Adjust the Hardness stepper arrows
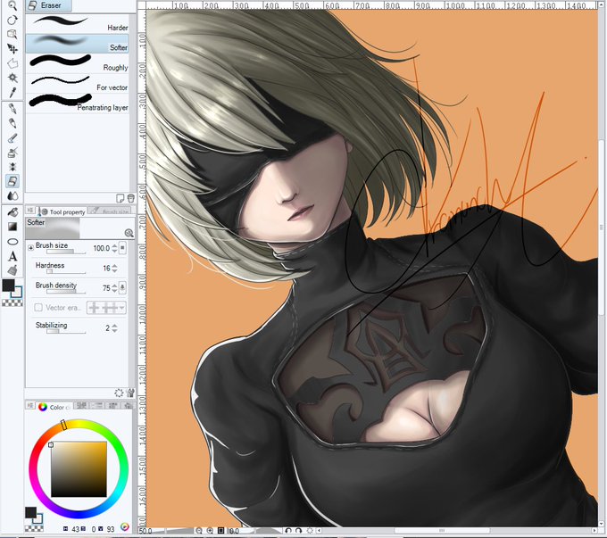The image size is (607, 538). click(114, 269)
